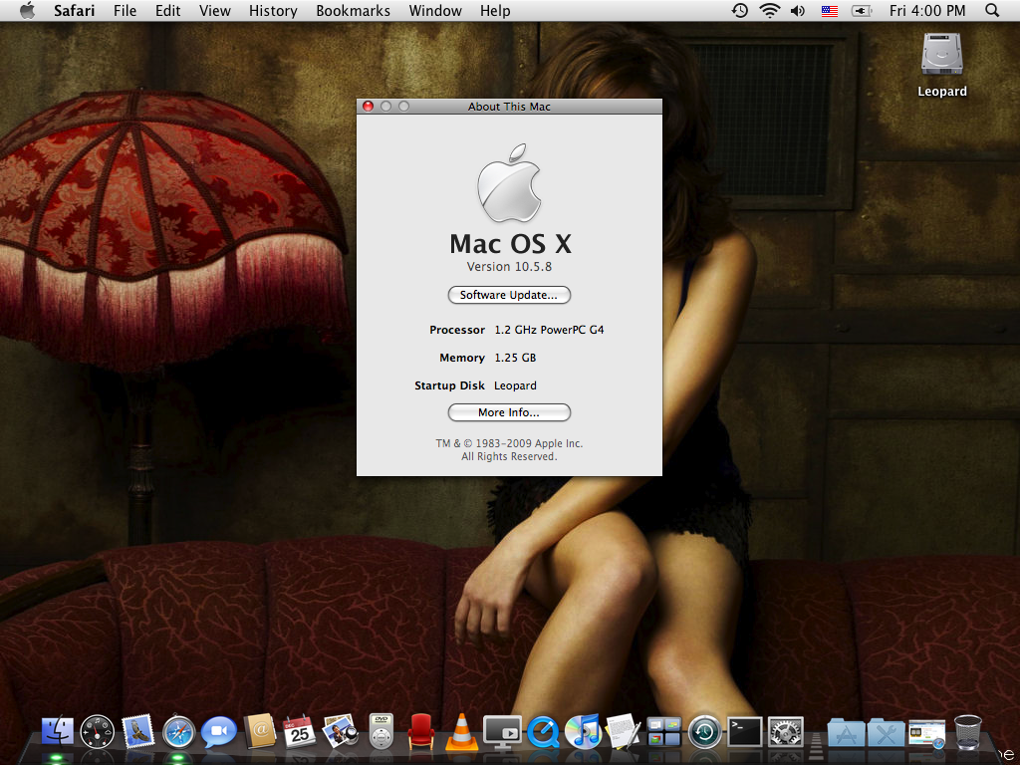Click the Software Update... button
The height and width of the screenshot is (765, 1020).
pyautogui.click(x=509, y=295)
